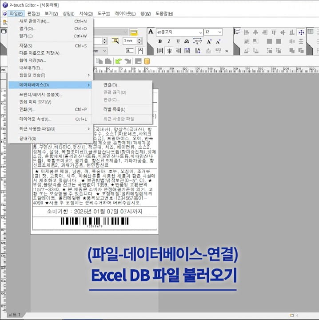The height and width of the screenshot is (320, 319).
Task: Click the barcode on the label
Action: click(94, 221)
